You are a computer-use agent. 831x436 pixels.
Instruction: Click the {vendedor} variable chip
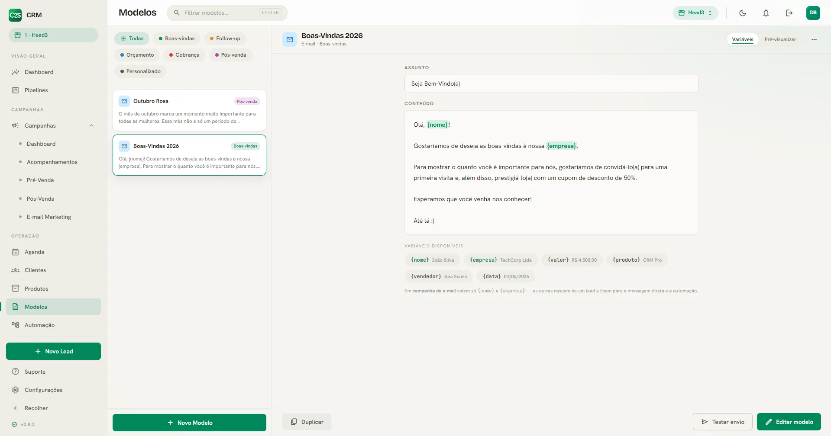pyautogui.click(x=439, y=276)
